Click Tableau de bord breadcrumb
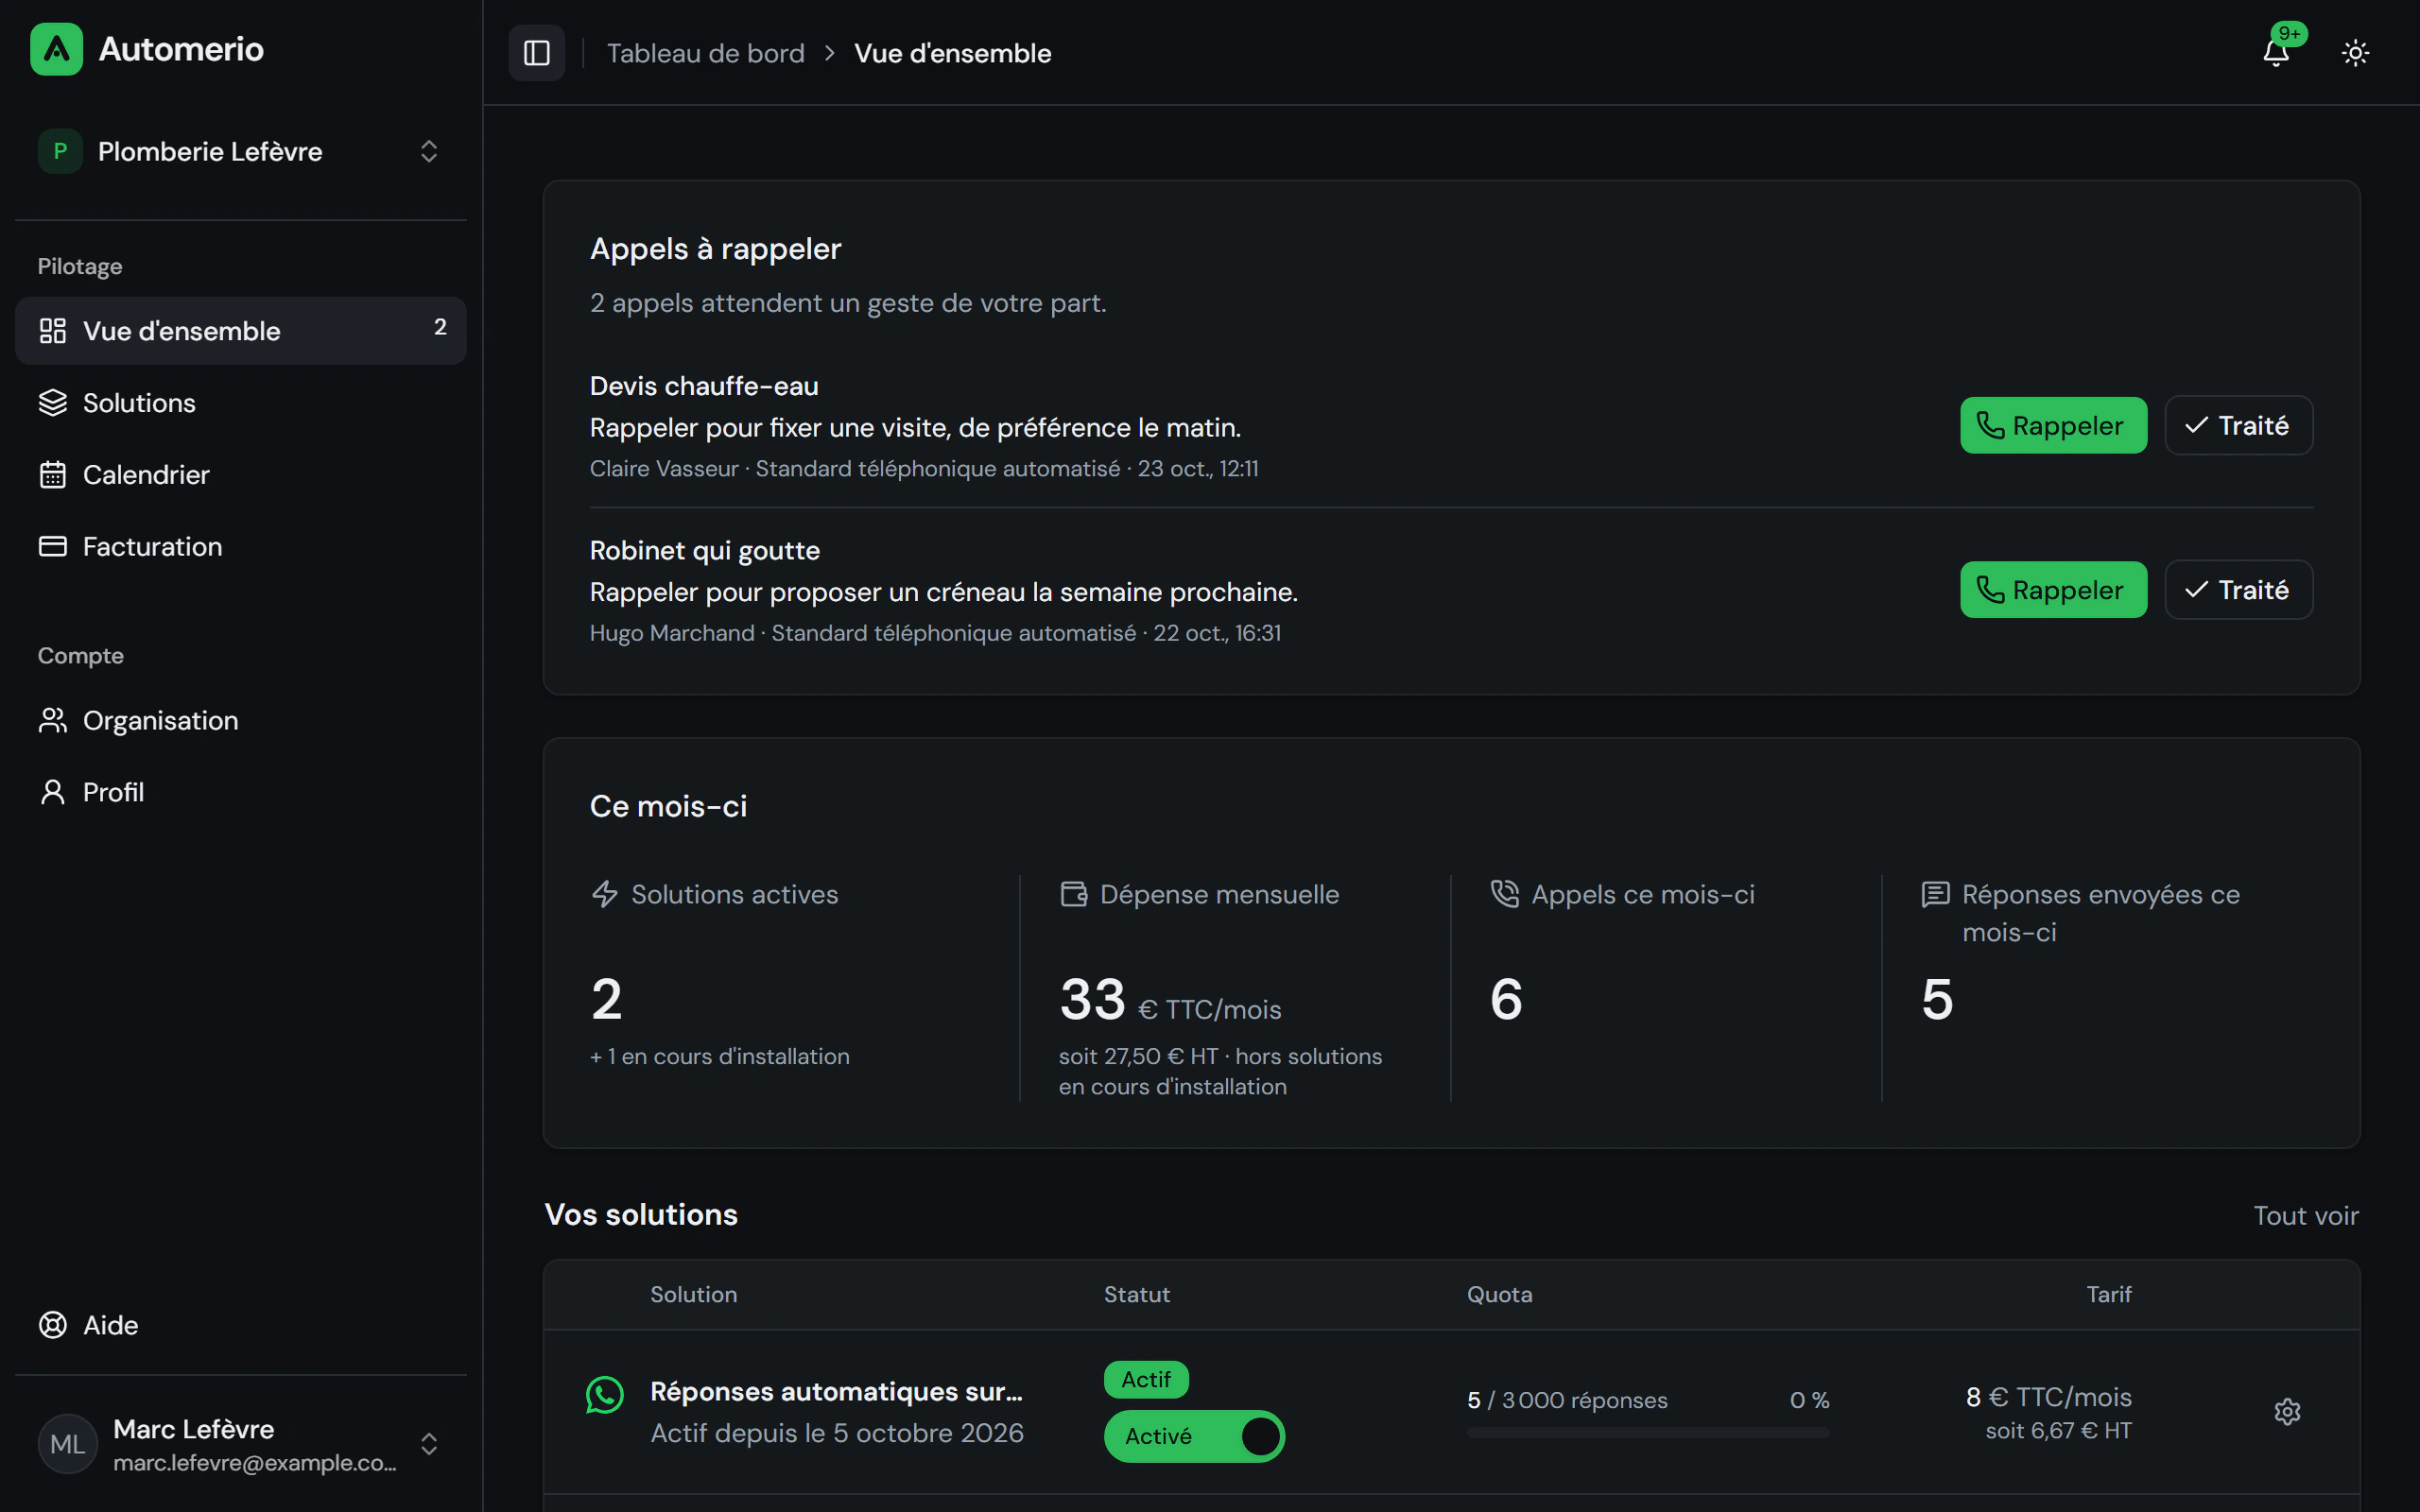The width and height of the screenshot is (2420, 1512). tap(705, 53)
